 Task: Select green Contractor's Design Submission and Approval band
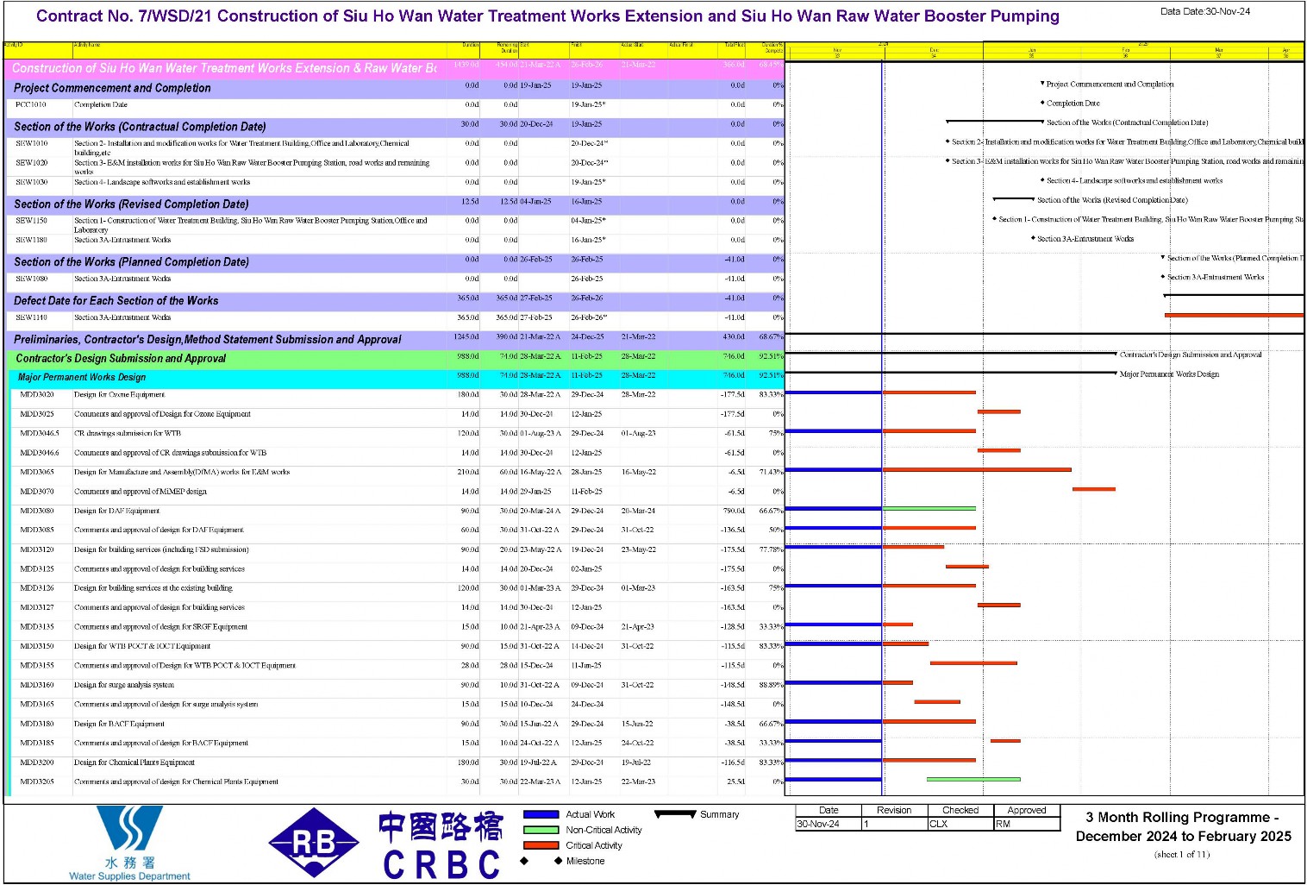396,359
